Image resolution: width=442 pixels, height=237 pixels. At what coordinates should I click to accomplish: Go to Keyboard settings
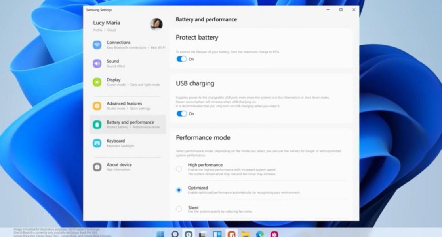coord(128,143)
